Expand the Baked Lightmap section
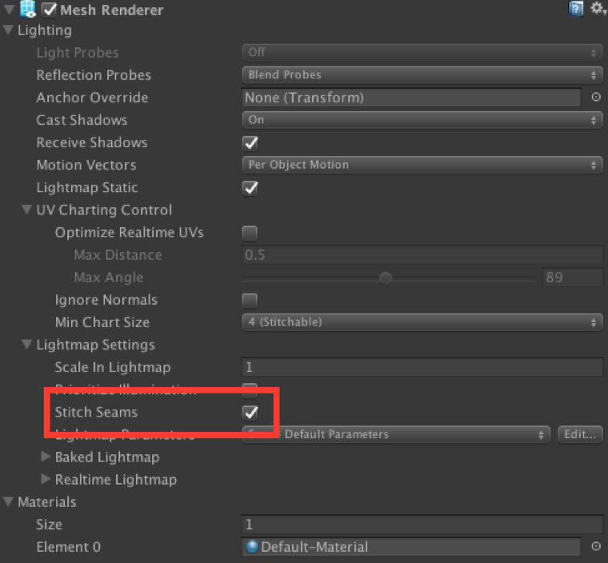608x563 pixels. 46,457
